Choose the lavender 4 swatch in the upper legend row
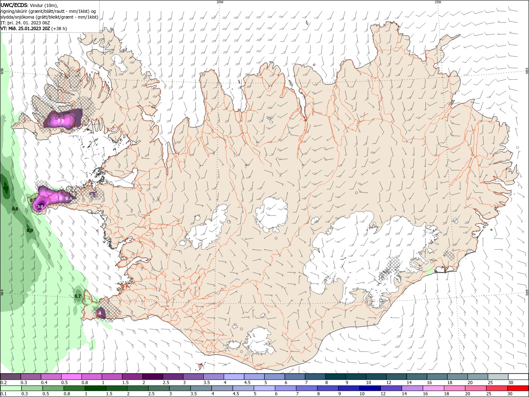529x397 pixels. click(x=234, y=377)
